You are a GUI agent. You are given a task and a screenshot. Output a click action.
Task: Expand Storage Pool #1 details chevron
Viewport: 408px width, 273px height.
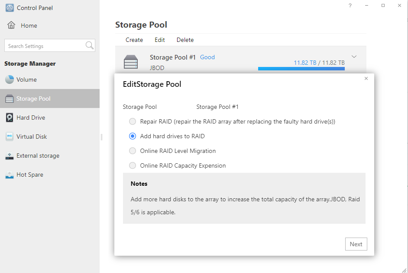point(354,57)
